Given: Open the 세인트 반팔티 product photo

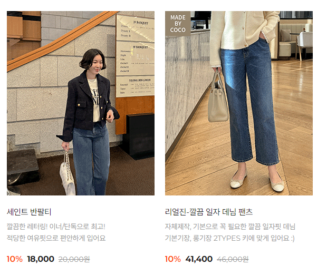Looking at the screenshot, I should pyautogui.click(x=81, y=103).
